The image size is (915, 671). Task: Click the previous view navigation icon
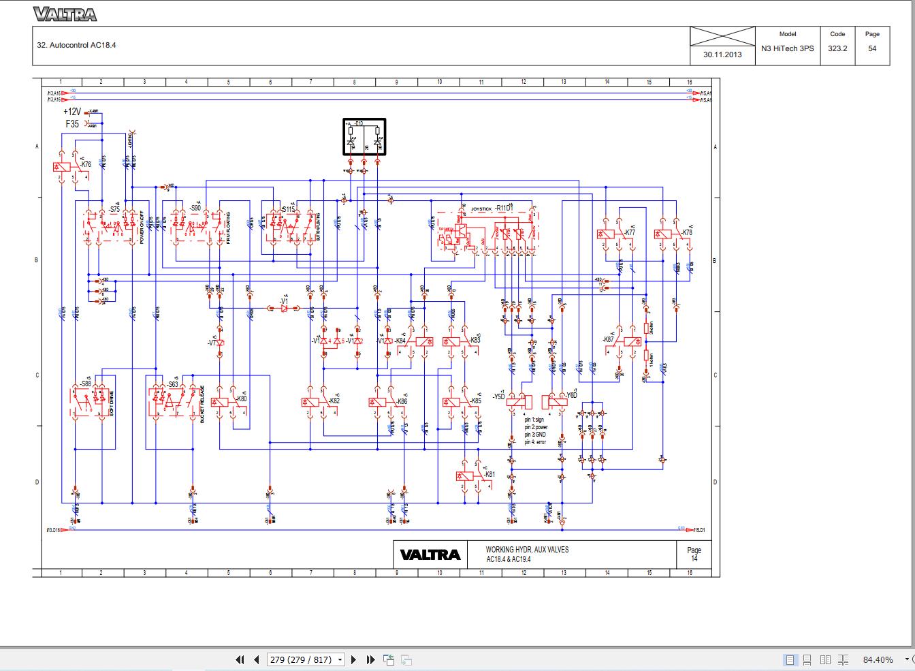[x=389, y=659]
